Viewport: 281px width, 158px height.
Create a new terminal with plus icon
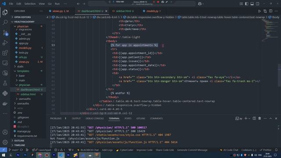pos(246,118)
